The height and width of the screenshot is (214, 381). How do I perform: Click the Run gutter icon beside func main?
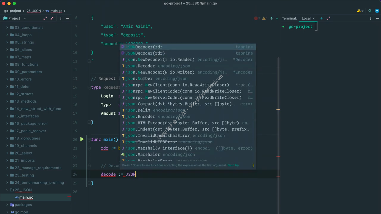tap(82, 139)
